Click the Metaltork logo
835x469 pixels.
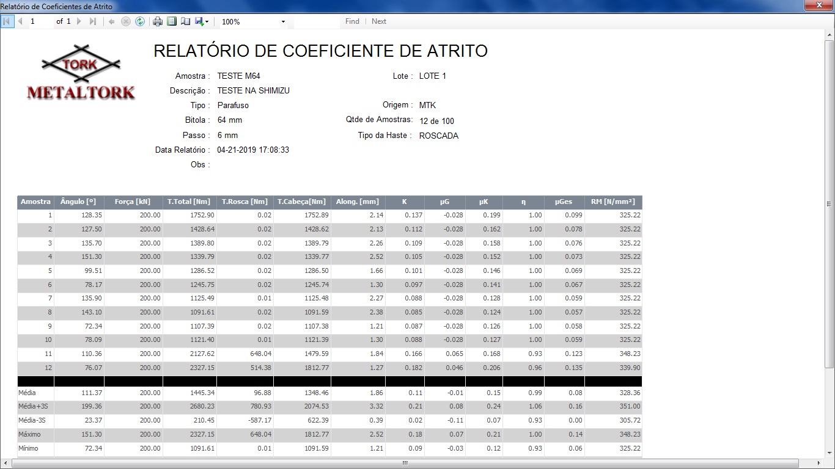click(81, 72)
